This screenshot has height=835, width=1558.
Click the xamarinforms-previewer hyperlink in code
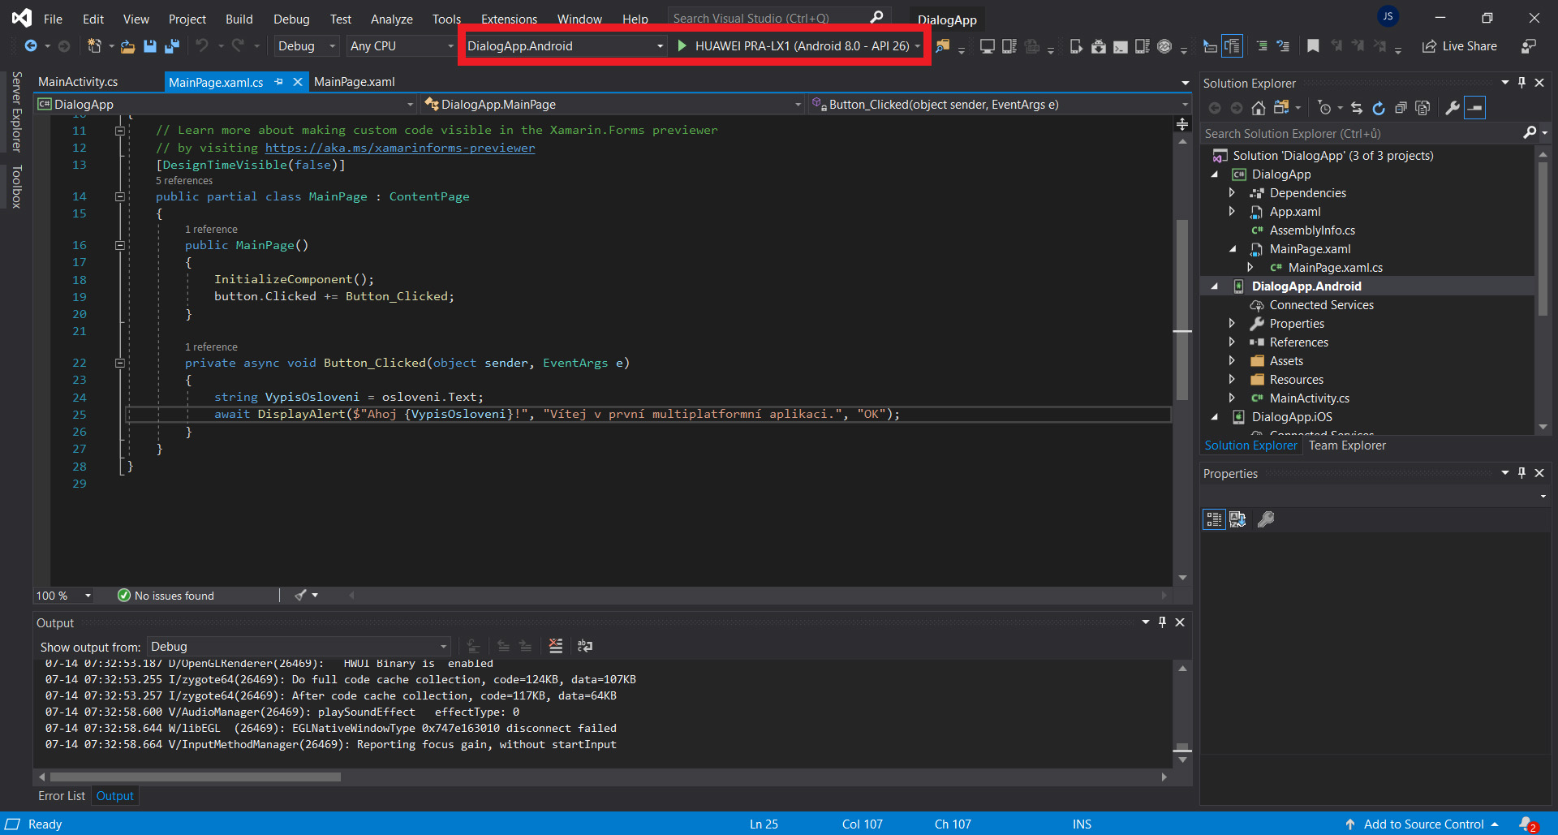[399, 148]
